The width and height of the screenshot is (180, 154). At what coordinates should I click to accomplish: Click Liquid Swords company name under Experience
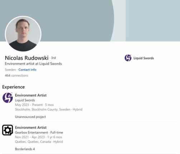[25, 100]
